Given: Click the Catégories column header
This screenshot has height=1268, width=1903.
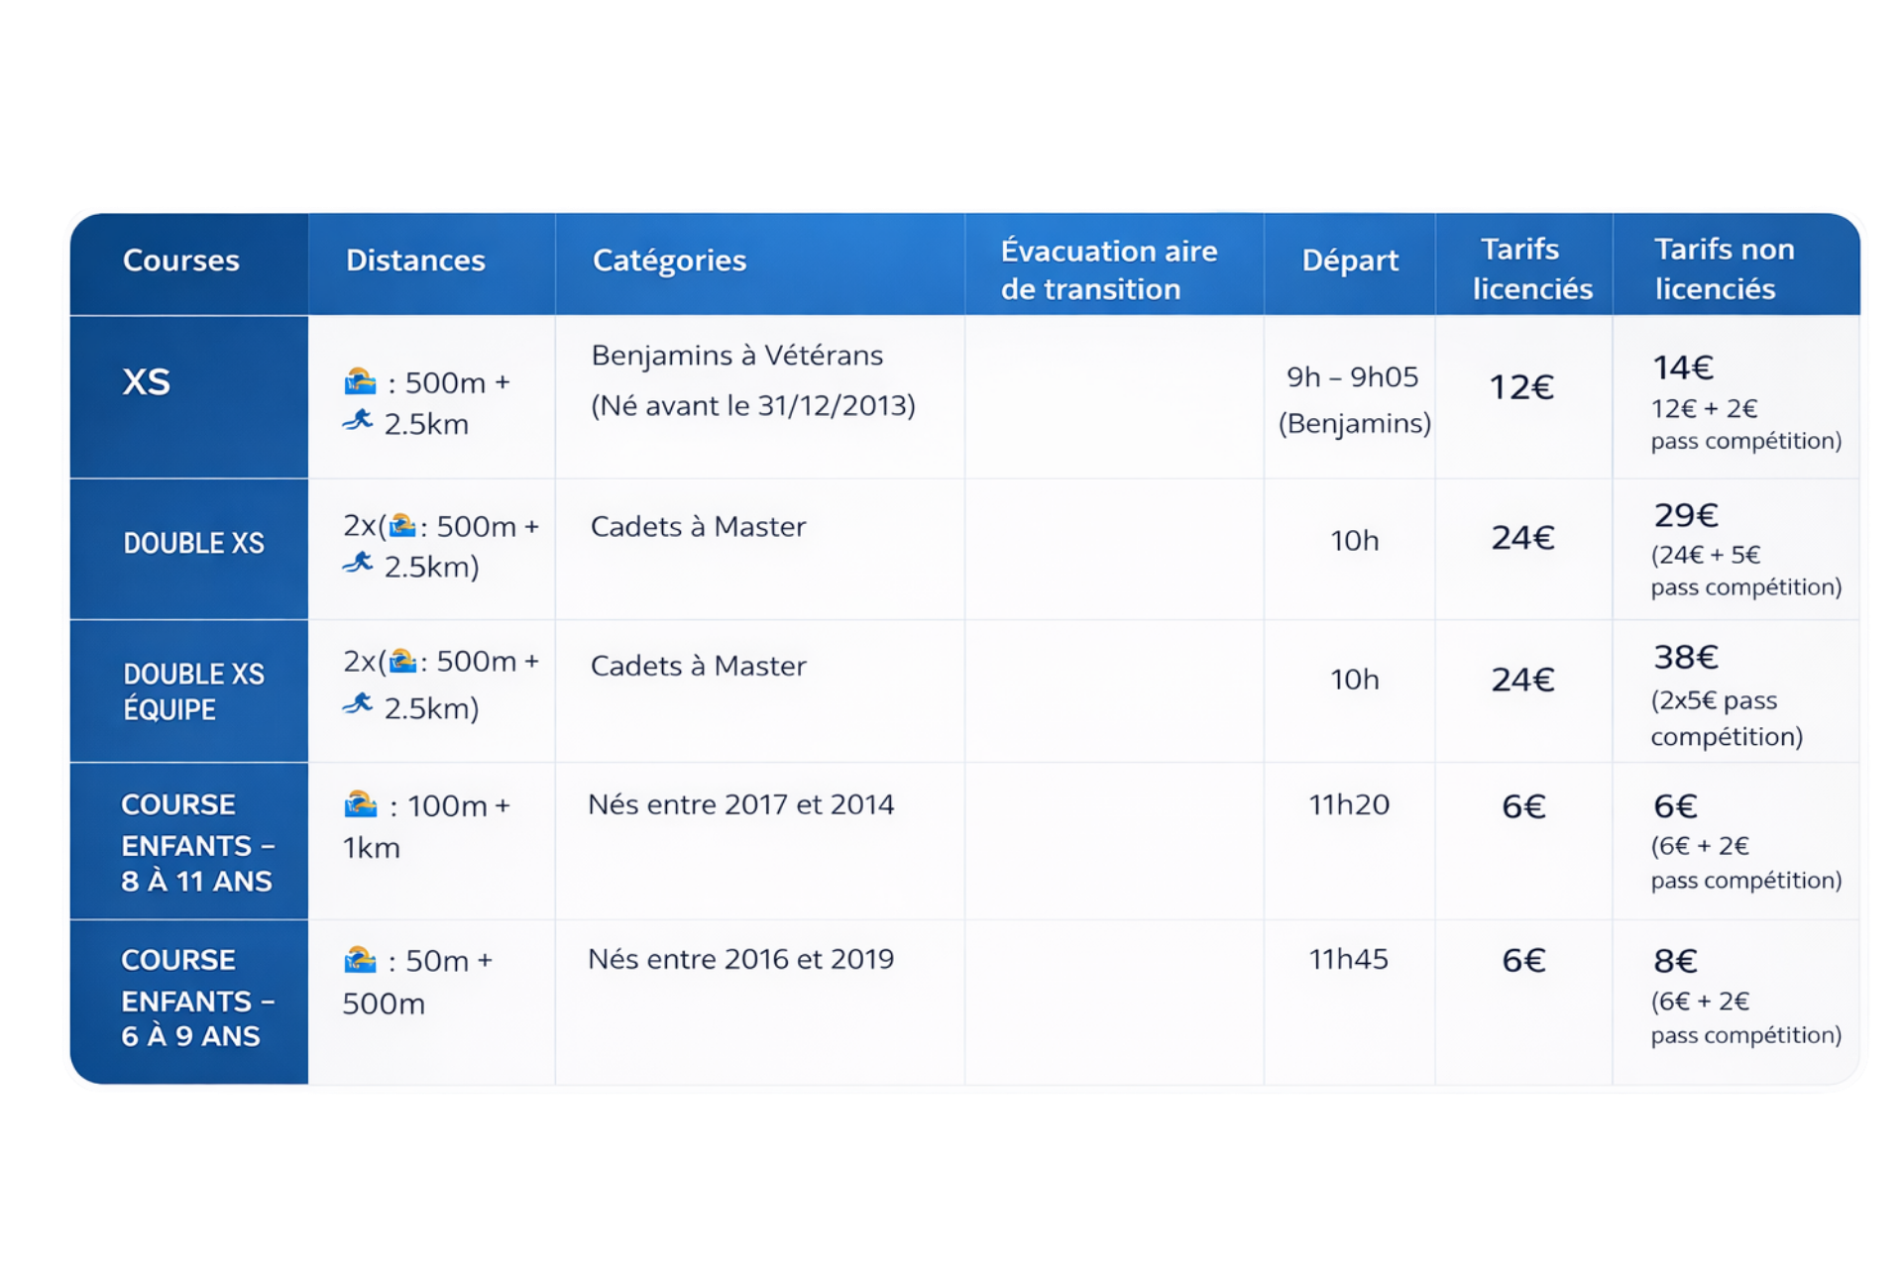Looking at the screenshot, I should click(669, 261).
